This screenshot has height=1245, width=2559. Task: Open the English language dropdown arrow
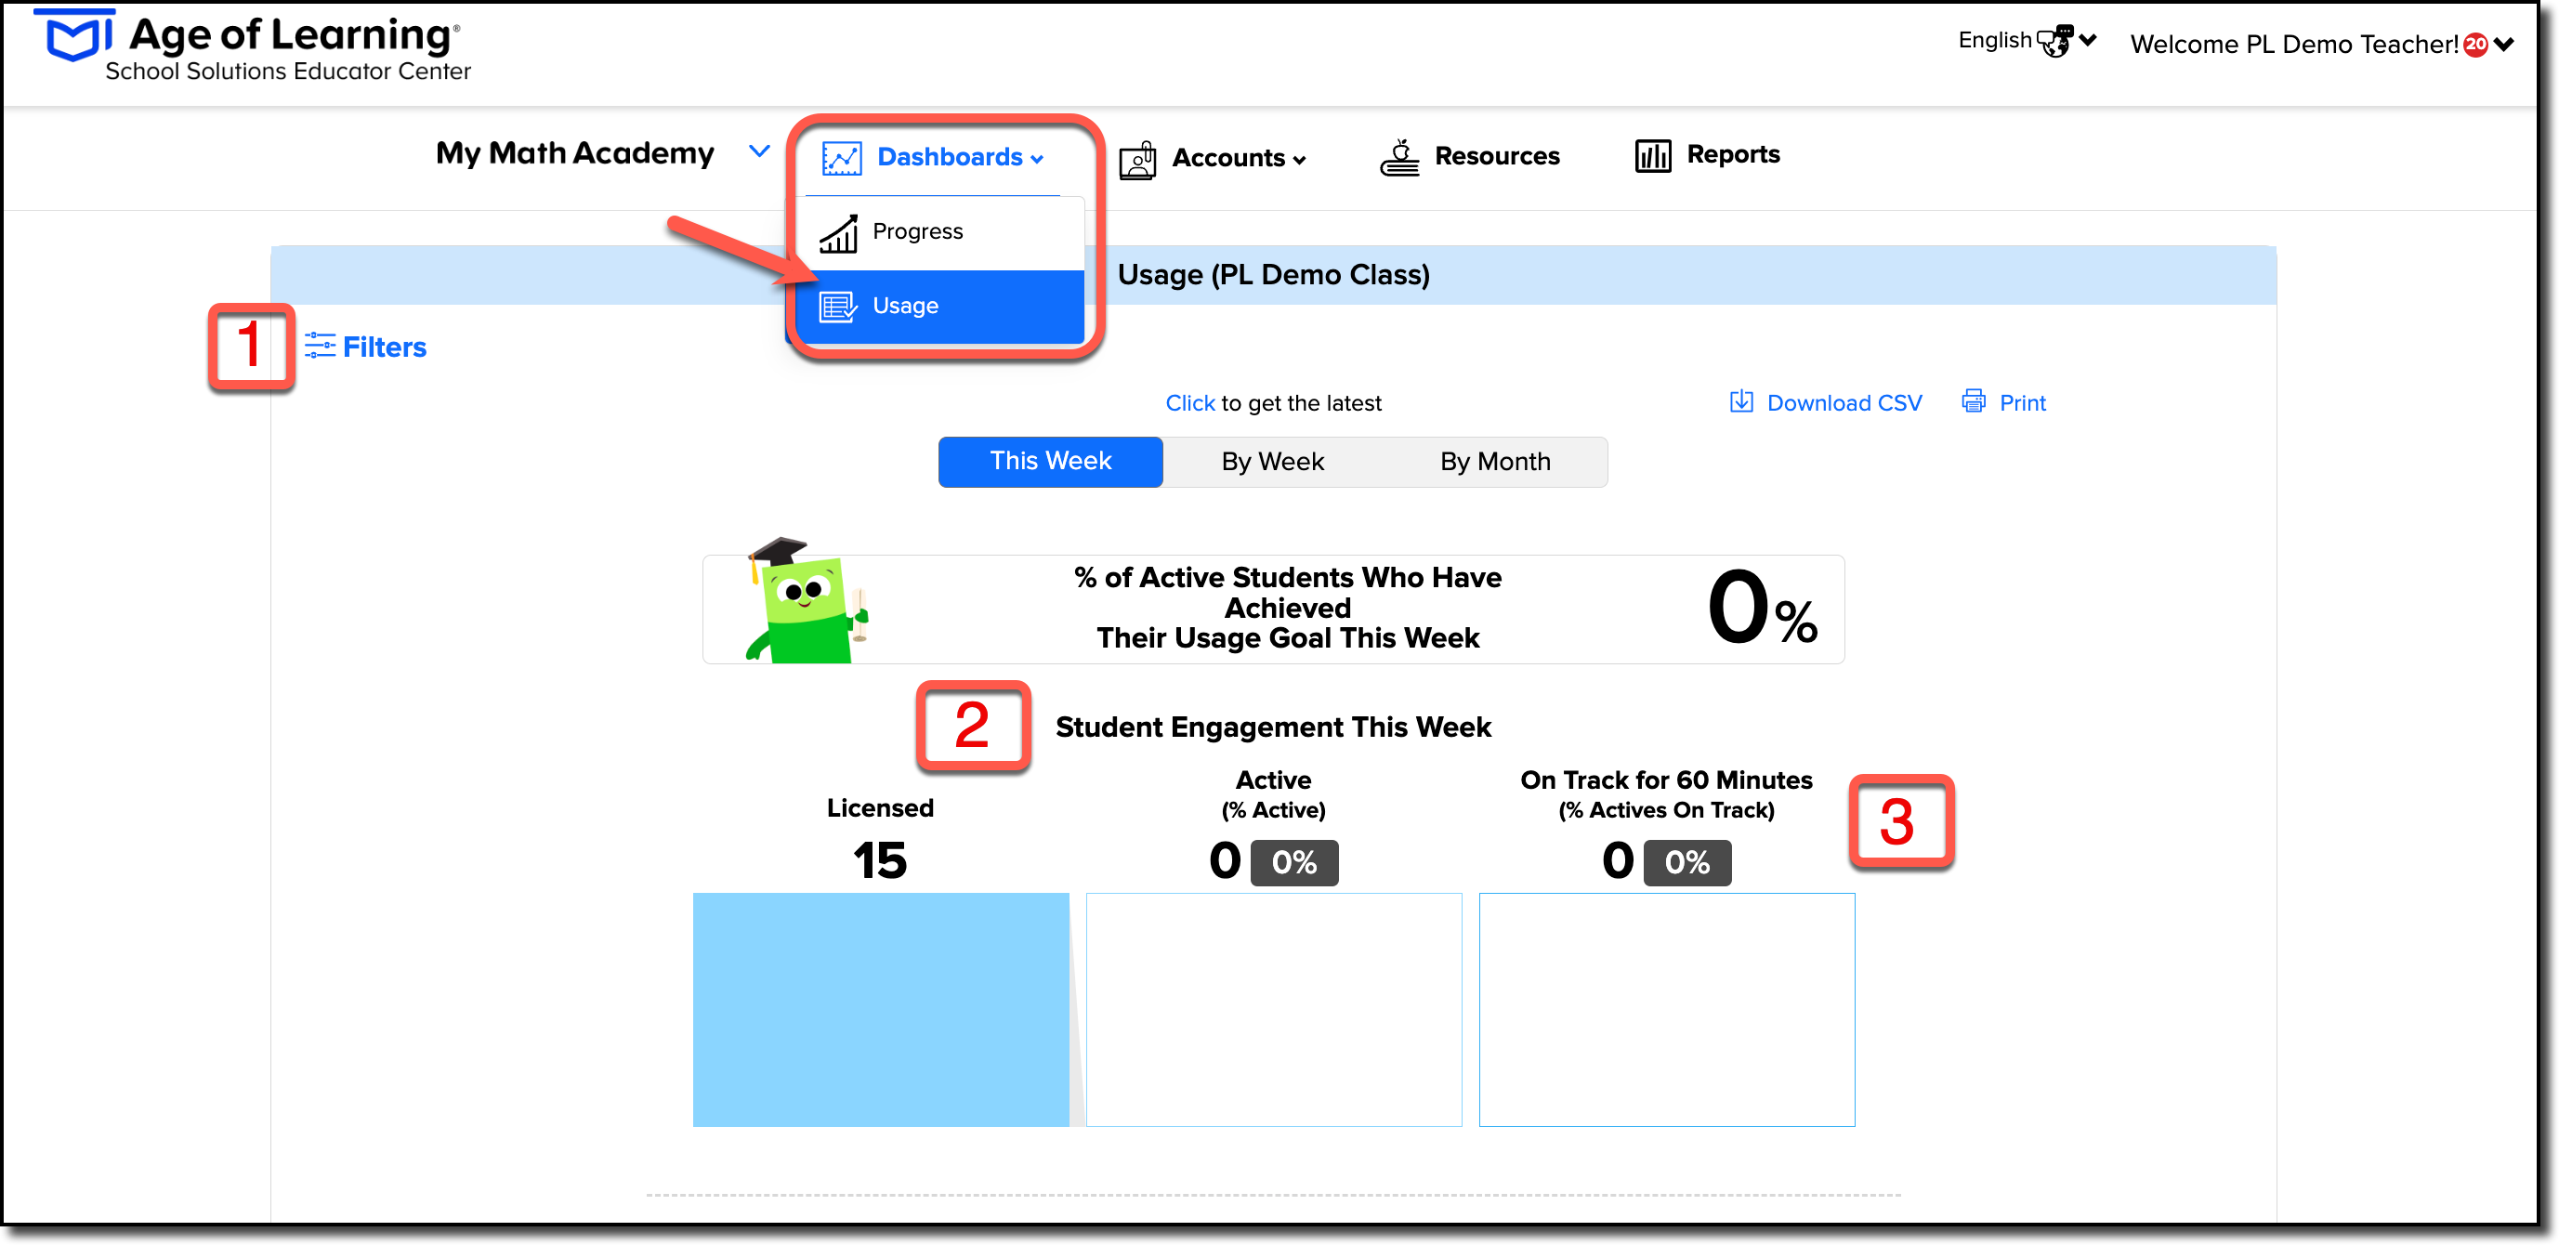point(2088,40)
